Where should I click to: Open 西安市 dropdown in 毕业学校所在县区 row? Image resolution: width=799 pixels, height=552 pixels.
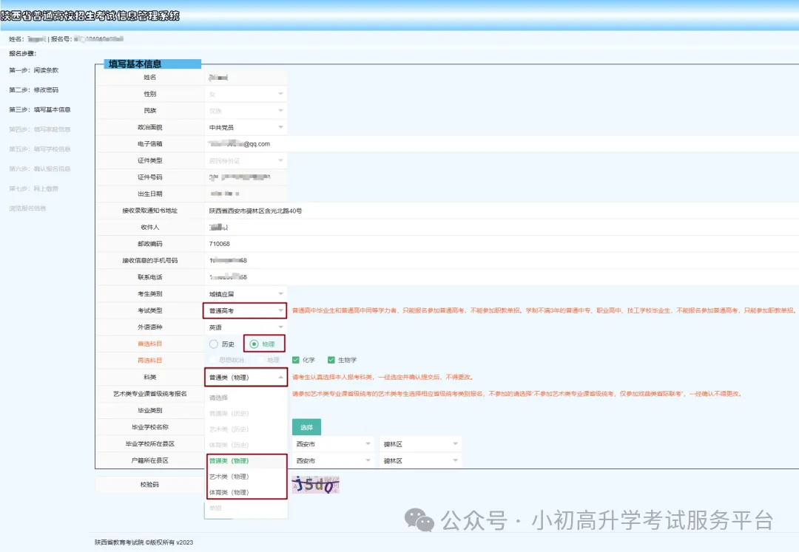point(333,444)
